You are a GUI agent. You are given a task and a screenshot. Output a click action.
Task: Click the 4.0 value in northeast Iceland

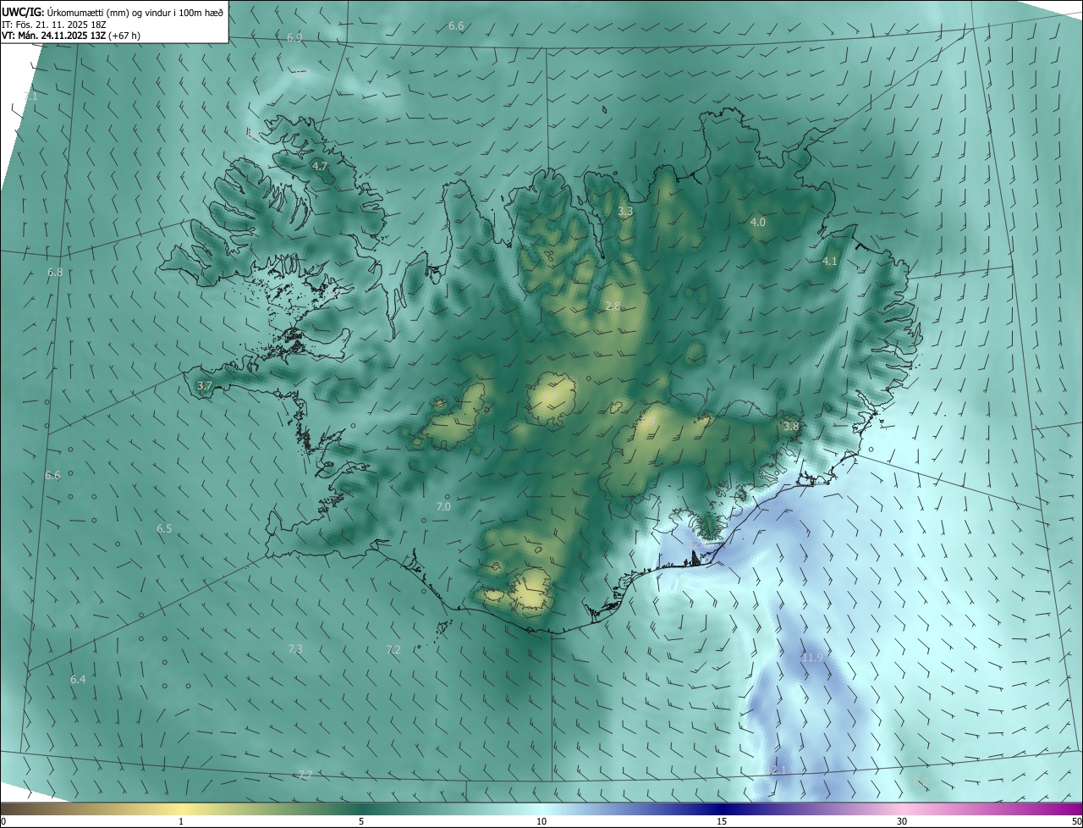[x=757, y=222]
